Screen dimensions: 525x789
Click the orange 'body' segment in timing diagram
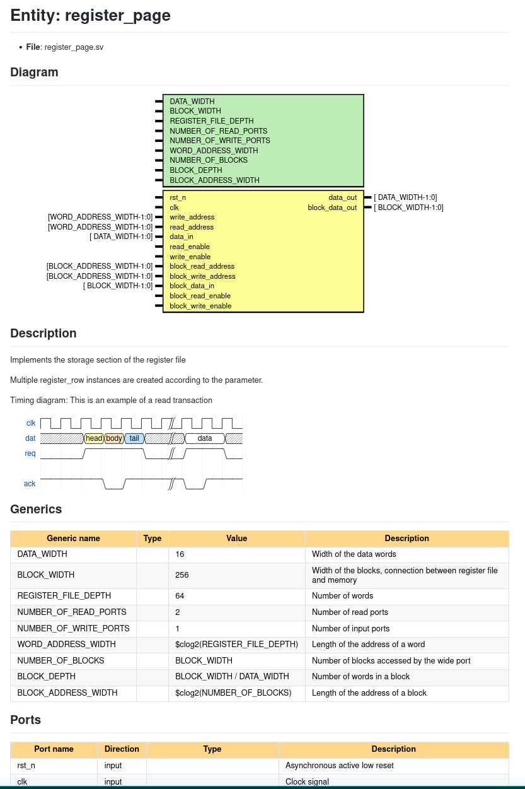point(114,438)
